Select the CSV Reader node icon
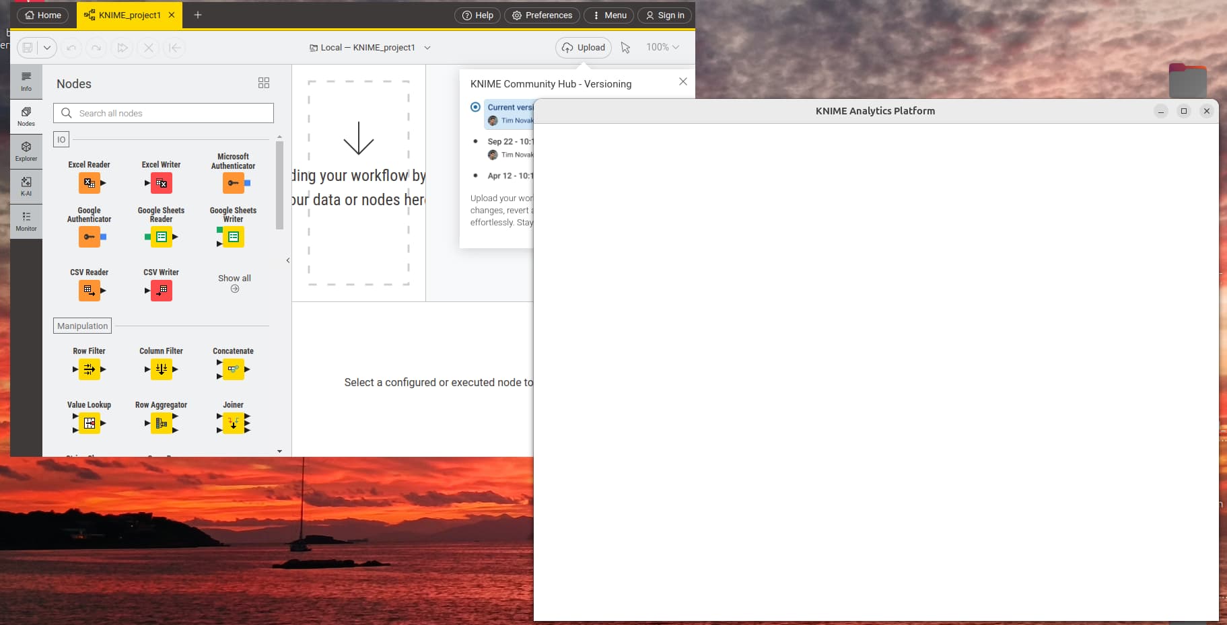This screenshot has height=625, width=1227. click(90, 291)
